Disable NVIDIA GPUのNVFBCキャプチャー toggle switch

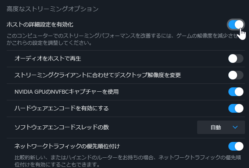pos(236,92)
